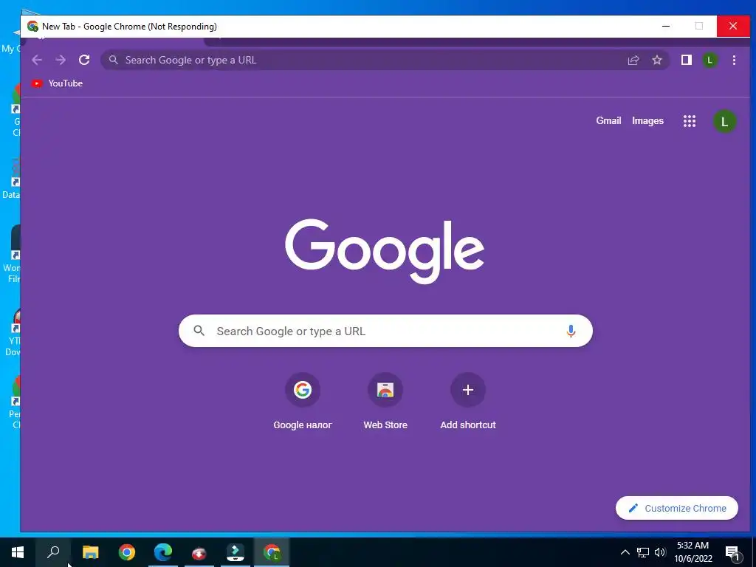Image resolution: width=756 pixels, height=567 pixels.
Task: Launch Google Chrome from the taskbar
Action: [127, 552]
